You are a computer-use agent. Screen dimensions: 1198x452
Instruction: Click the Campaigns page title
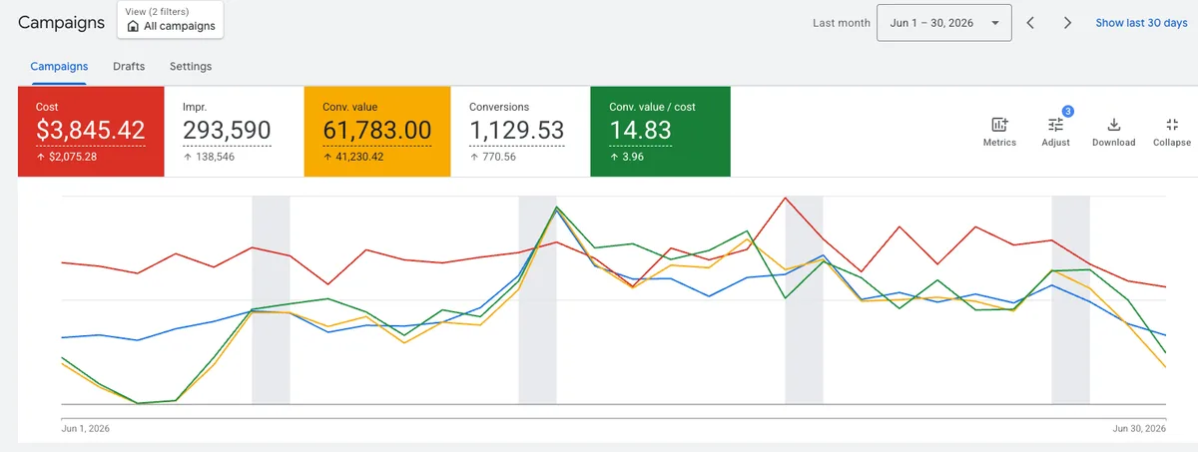61,22
